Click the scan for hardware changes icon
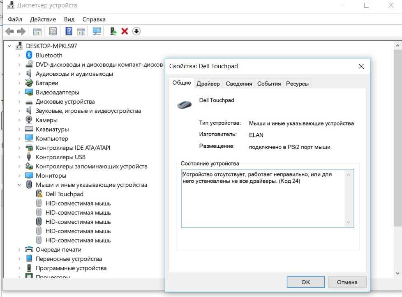The image size is (402, 297). coord(97,31)
